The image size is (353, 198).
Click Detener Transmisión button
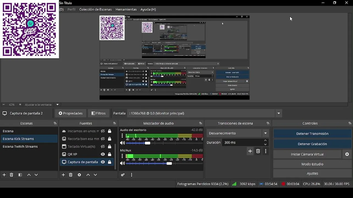312,134
